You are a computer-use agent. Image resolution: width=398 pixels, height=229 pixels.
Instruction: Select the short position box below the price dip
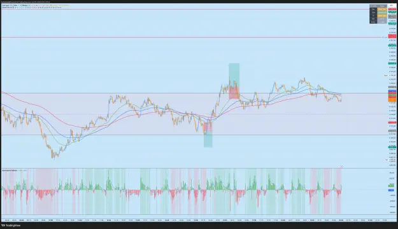[x=208, y=135]
